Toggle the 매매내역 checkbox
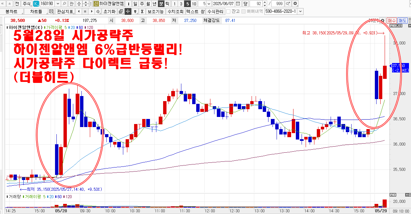Screen dimensions: 411x214 (243, 11)
